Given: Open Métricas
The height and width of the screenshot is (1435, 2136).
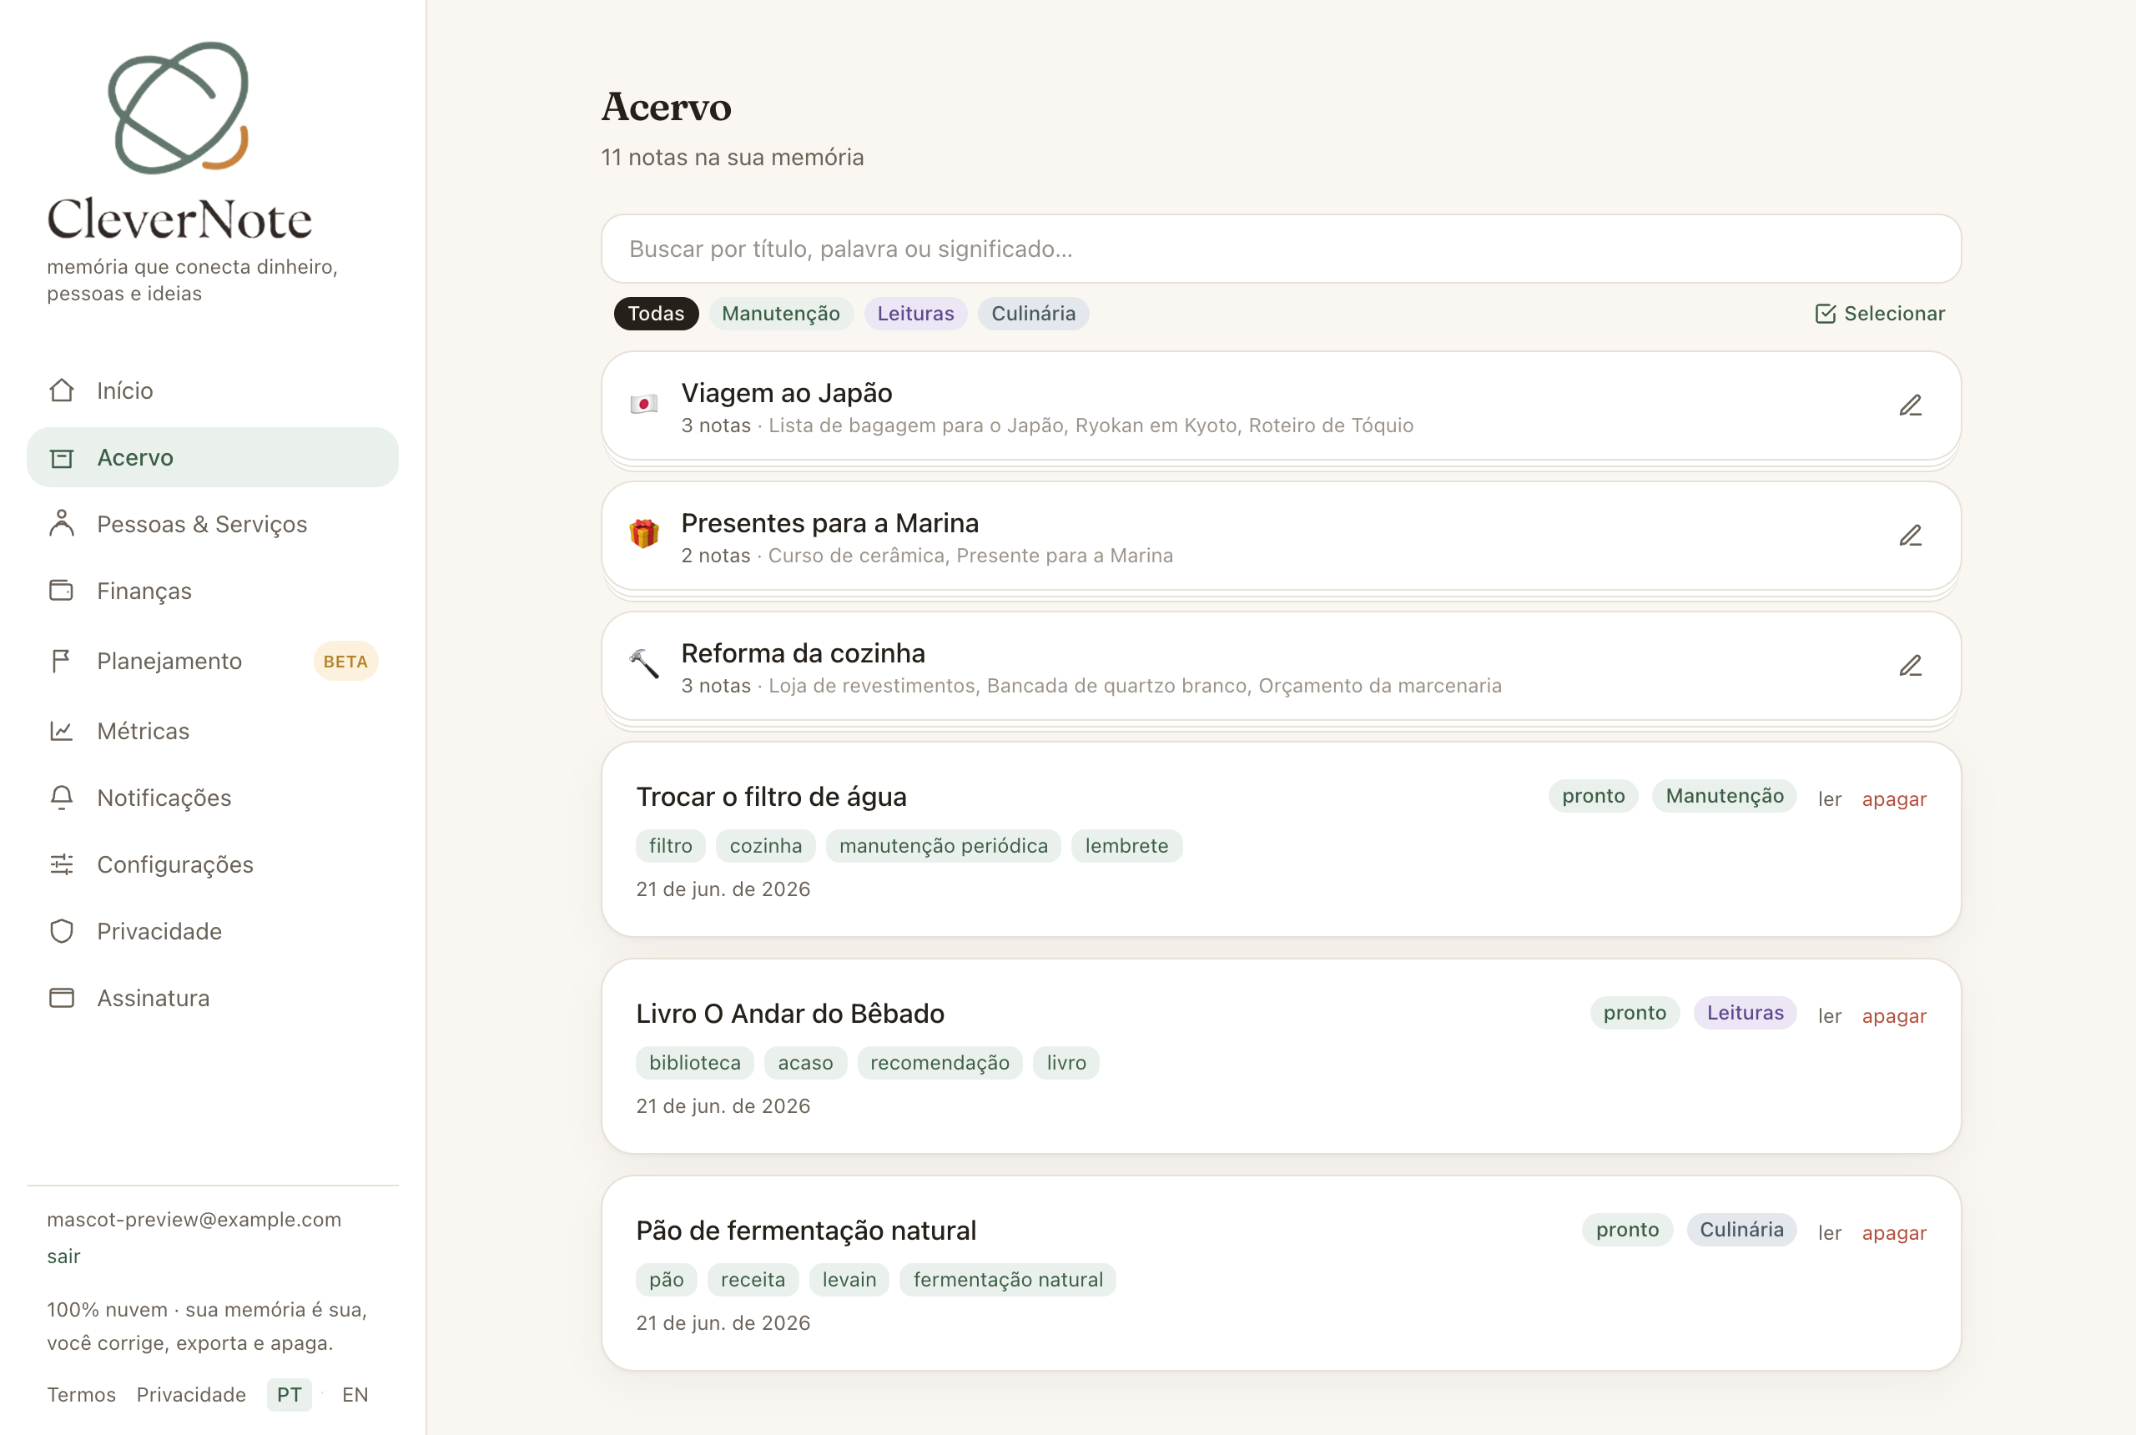Looking at the screenshot, I should coord(212,731).
